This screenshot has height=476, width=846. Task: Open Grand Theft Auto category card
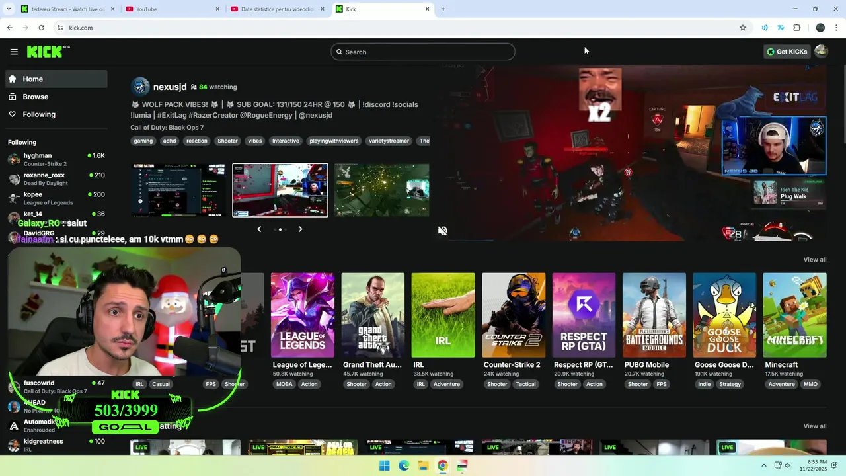pos(373,315)
